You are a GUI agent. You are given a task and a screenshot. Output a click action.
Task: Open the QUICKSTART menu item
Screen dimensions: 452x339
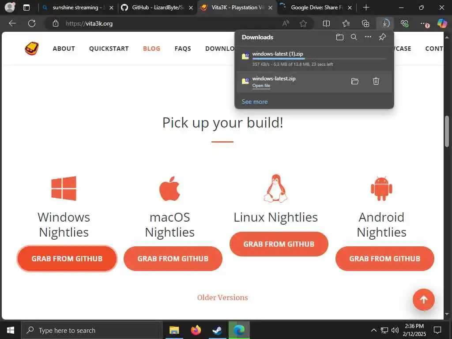pos(109,49)
